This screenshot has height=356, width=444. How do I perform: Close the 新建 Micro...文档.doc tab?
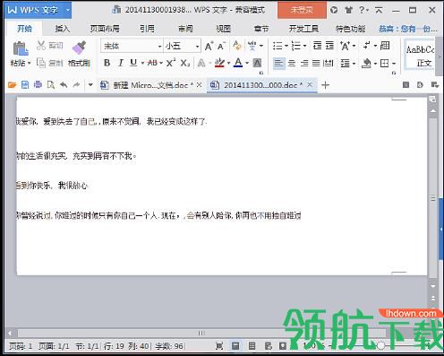point(200,85)
